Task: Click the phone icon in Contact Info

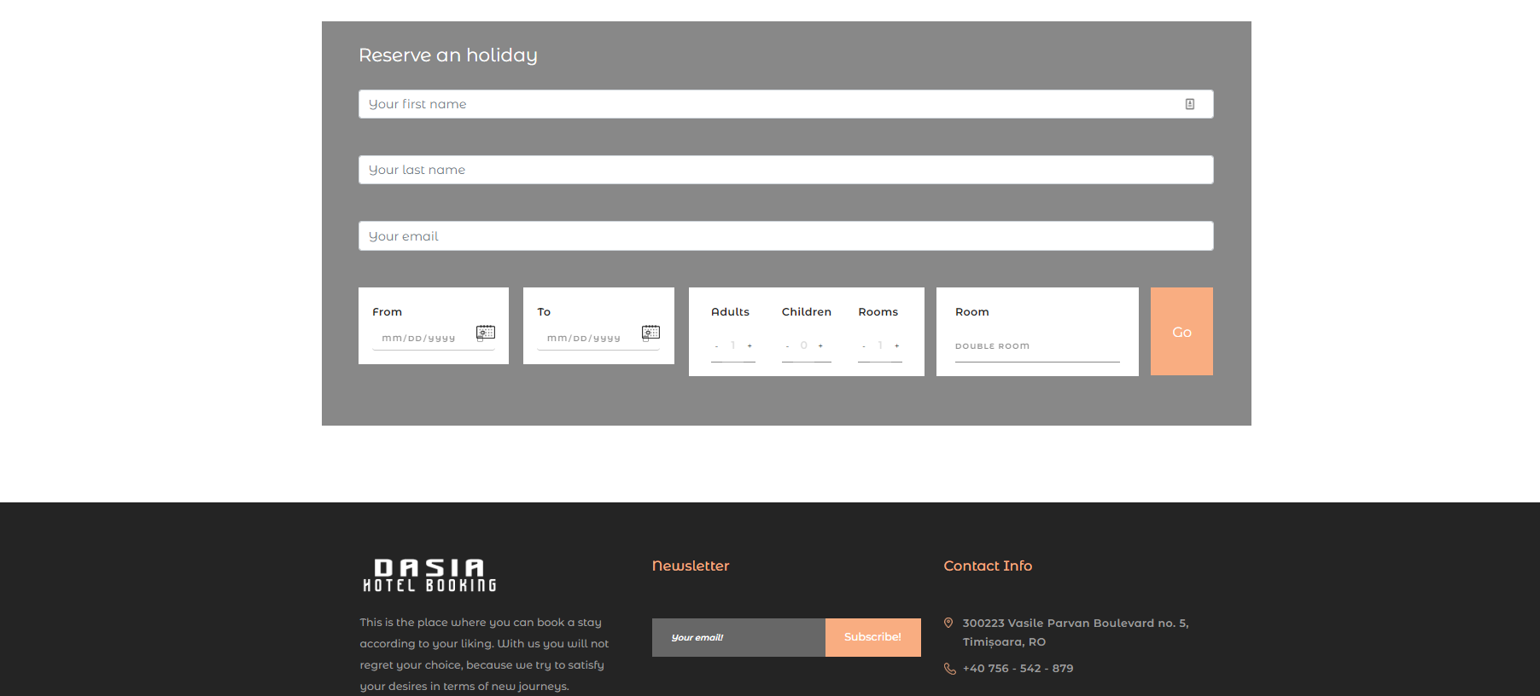Action: pos(949,669)
